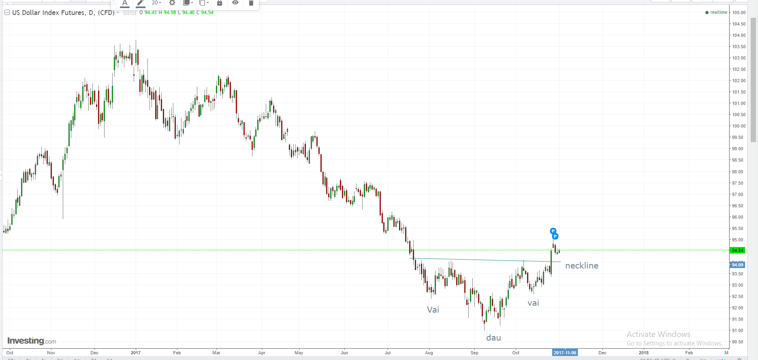Click the Investing.com logo
Viewport: 758px width, 360px height.
click(32, 341)
